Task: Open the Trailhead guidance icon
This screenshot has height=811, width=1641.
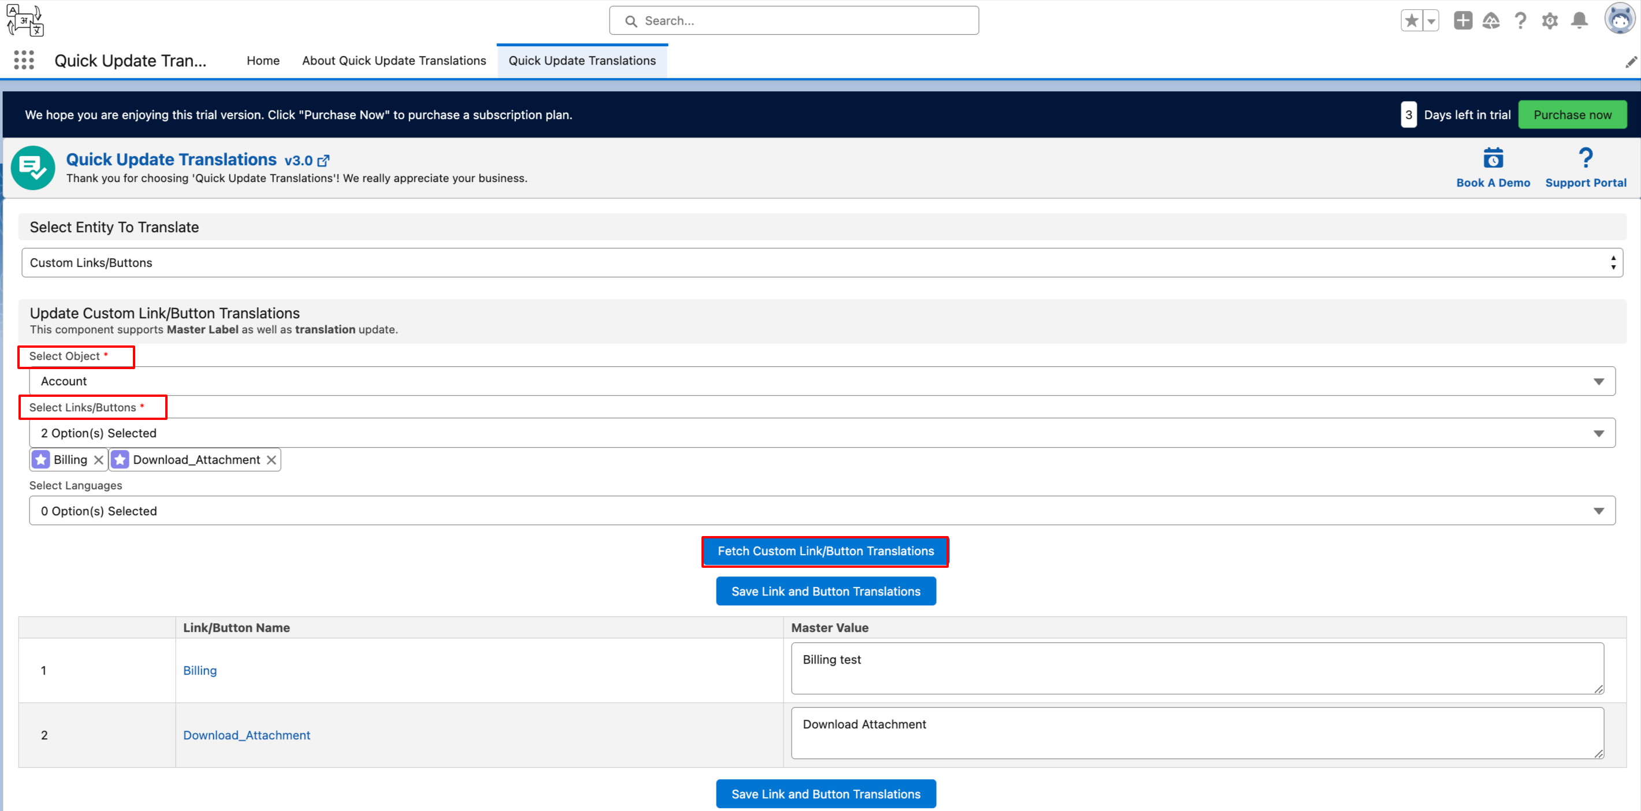Action: pos(1491,21)
